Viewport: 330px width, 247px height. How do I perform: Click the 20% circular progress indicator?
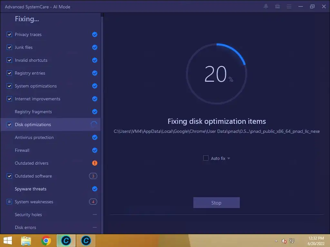217,74
